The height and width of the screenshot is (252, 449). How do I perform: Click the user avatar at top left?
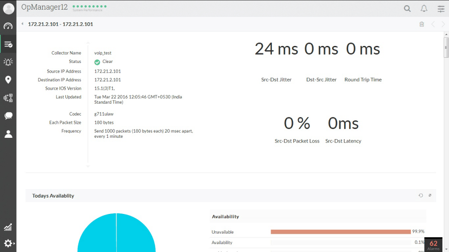[8, 8]
